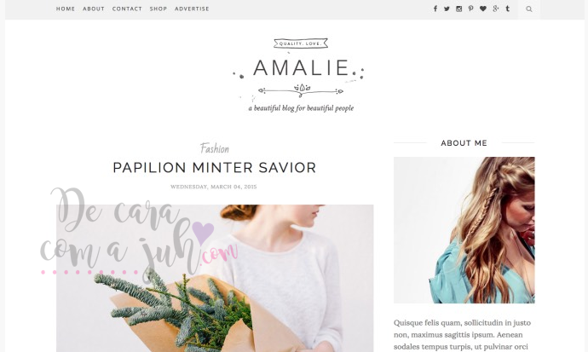Open the Fashion category link

(215, 148)
